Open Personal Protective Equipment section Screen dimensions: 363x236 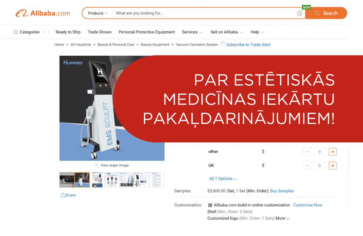click(147, 32)
